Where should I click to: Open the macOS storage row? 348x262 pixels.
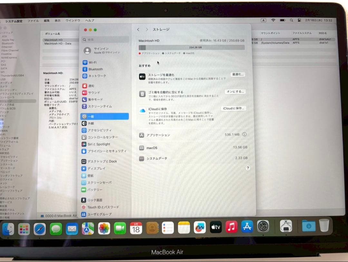click(x=193, y=148)
